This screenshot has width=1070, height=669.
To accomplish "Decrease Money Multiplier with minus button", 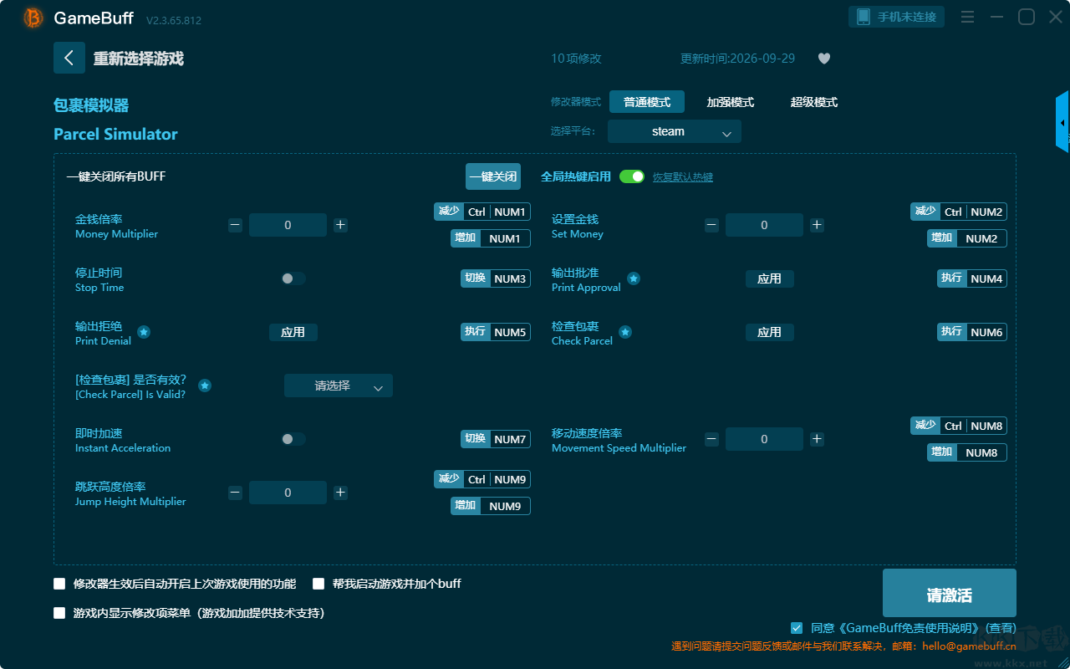I will point(236,225).
